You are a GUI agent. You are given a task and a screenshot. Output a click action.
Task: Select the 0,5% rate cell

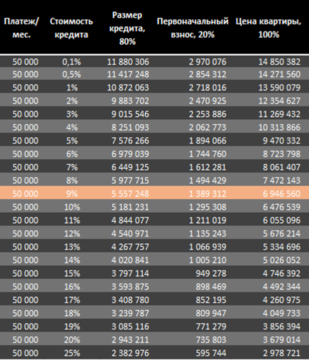coord(71,74)
